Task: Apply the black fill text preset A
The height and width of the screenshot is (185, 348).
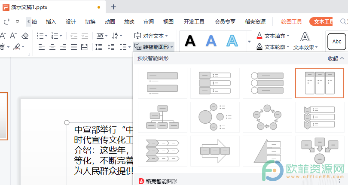Action: tap(190, 41)
